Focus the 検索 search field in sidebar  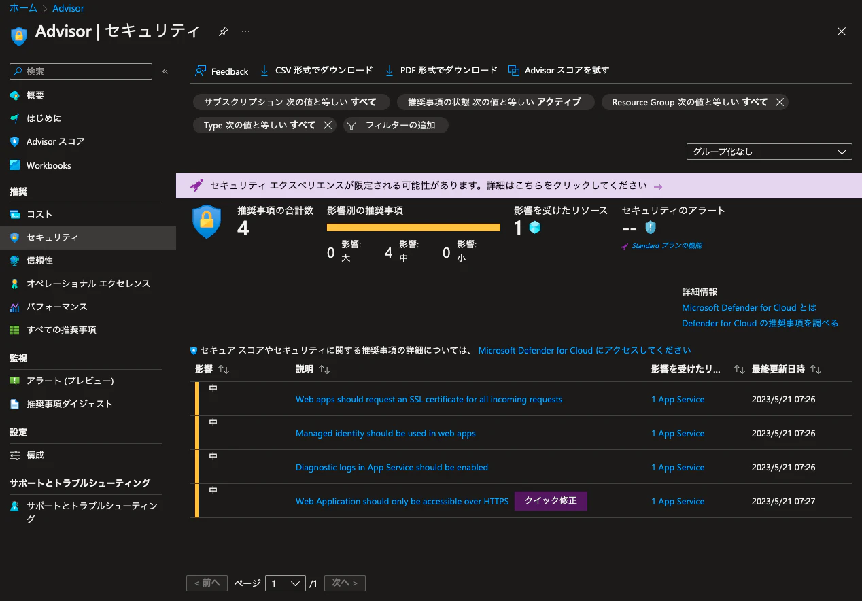[x=81, y=71]
